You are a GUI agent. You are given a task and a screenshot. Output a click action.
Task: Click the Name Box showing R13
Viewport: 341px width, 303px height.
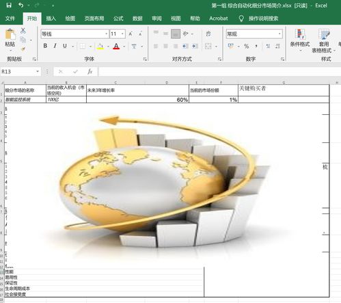pos(21,72)
